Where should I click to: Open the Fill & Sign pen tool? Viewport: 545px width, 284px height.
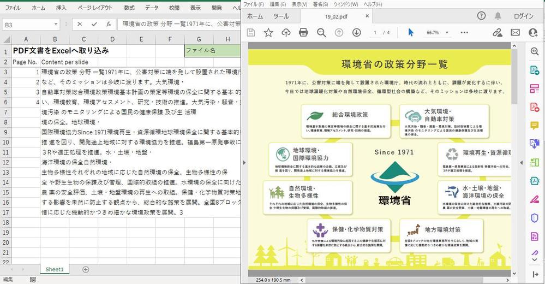pos(535,199)
